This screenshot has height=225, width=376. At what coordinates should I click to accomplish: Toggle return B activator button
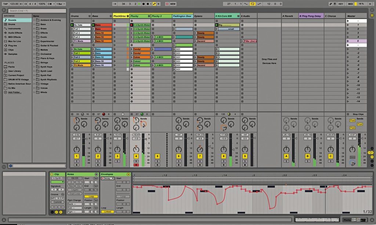(x=307, y=156)
